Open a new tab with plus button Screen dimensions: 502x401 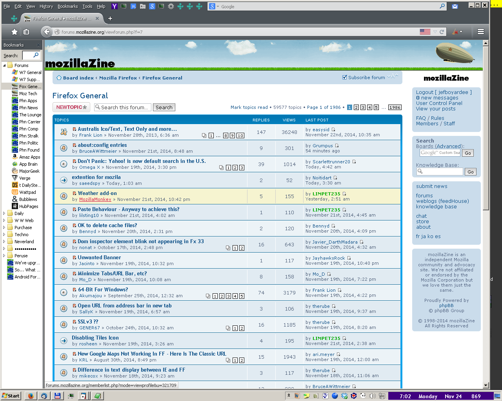tap(110, 18)
